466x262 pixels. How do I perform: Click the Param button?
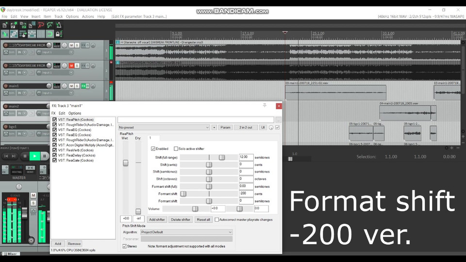(225, 128)
